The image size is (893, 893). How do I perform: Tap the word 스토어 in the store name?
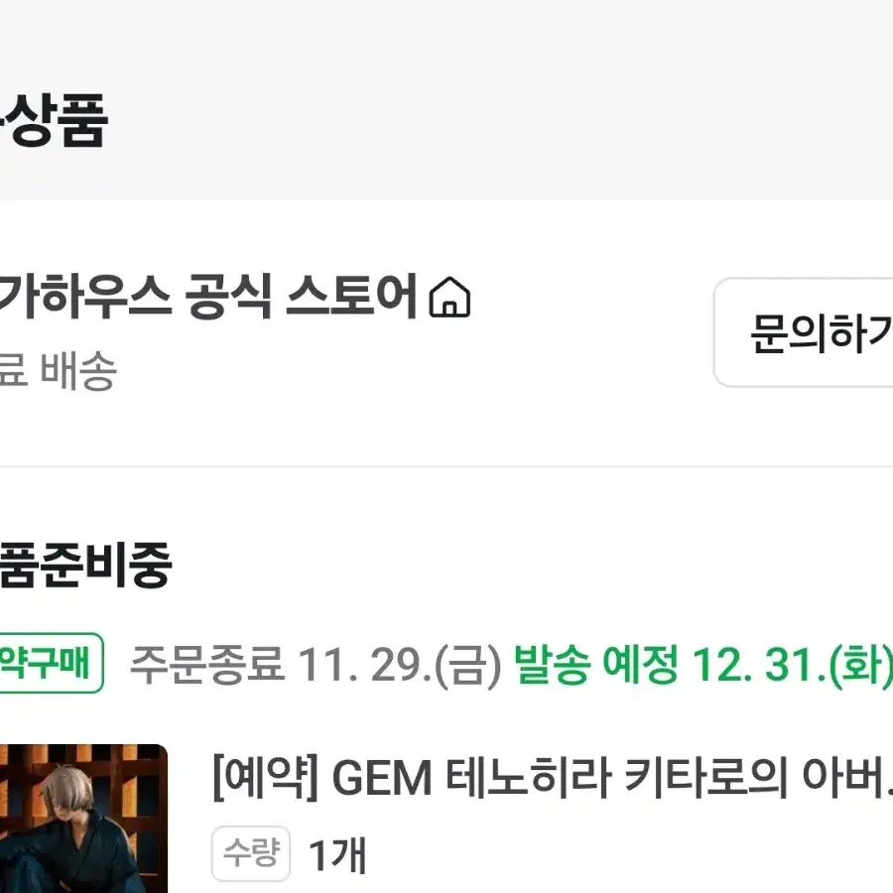(352, 296)
